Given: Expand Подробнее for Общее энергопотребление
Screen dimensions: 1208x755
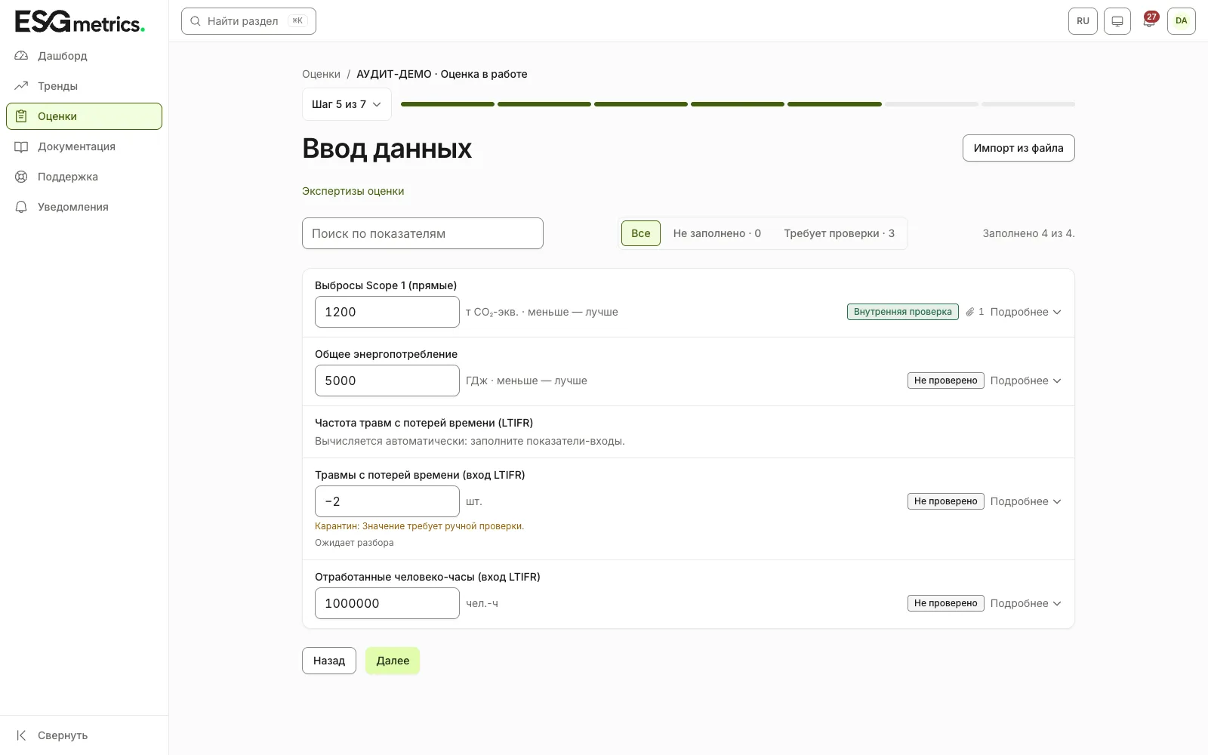Looking at the screenshot, I should pos(1025,381).
